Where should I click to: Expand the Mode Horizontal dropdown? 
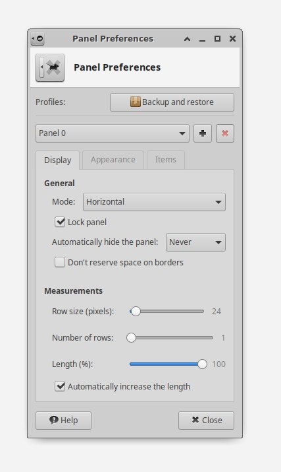coord(154,202)
